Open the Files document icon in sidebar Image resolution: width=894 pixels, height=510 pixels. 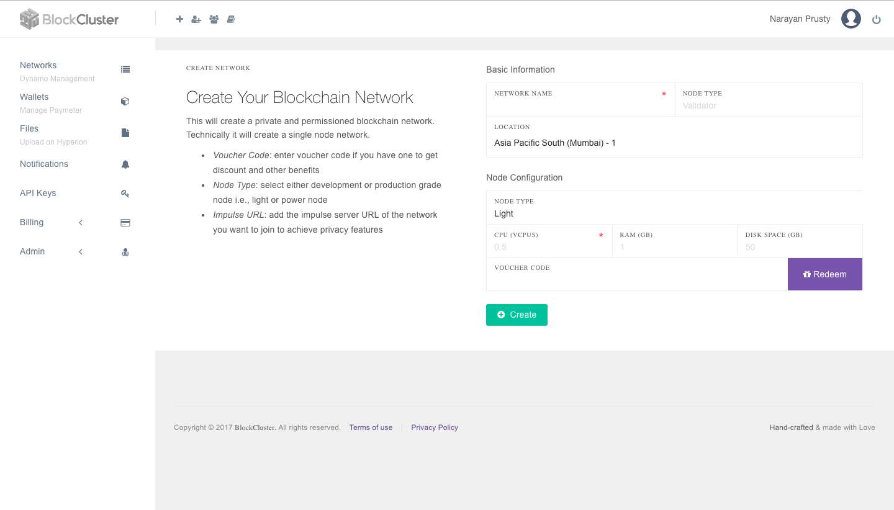pyautogui.click(x=125, y=132)
